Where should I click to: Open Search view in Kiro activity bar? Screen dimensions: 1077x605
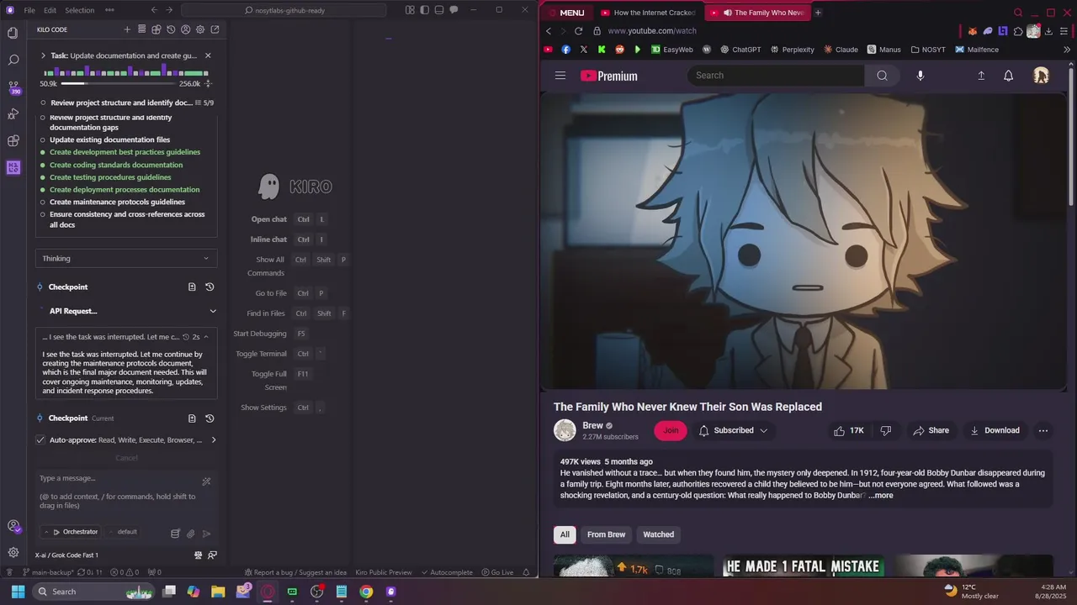[13, 60]
